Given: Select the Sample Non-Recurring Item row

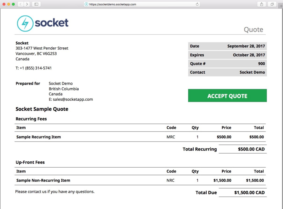Looking at the screenshot, I should 43,180.
